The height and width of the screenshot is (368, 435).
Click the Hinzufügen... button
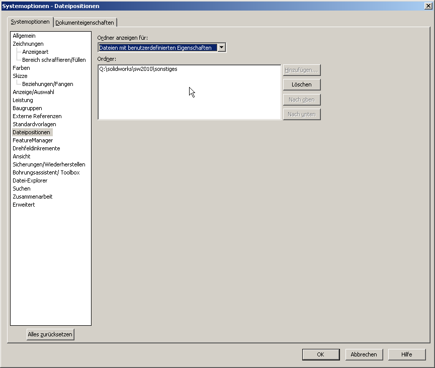[302, 70]
